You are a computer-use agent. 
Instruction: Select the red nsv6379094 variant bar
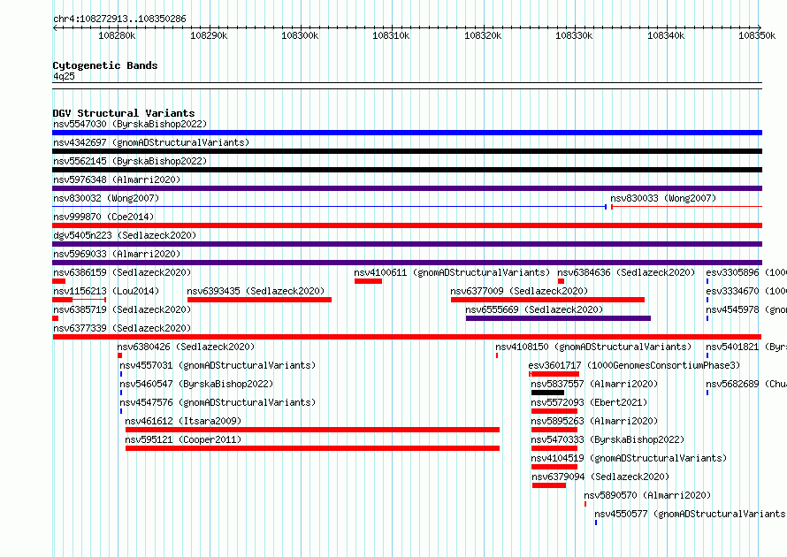tap(549, 485)
